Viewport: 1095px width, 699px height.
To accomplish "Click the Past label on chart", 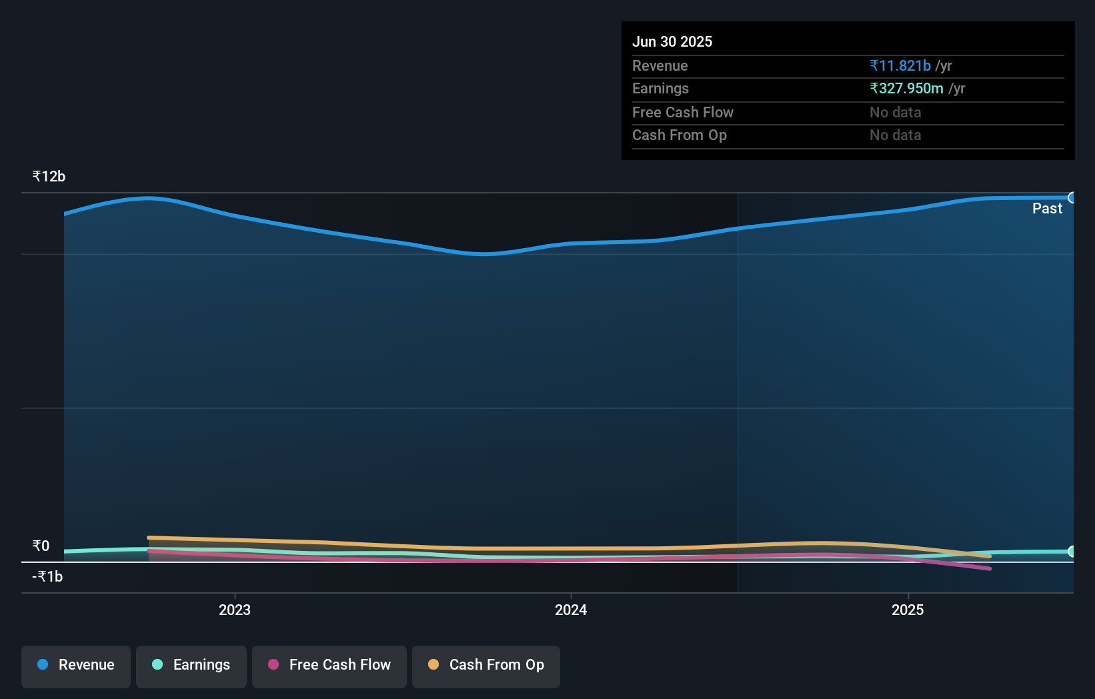I will click(x=1047, y=208).
